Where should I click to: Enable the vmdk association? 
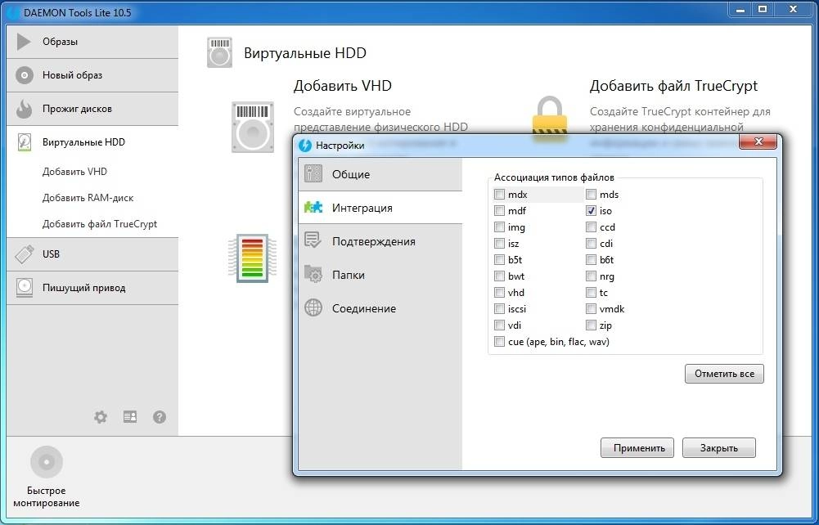click(591, 309)
